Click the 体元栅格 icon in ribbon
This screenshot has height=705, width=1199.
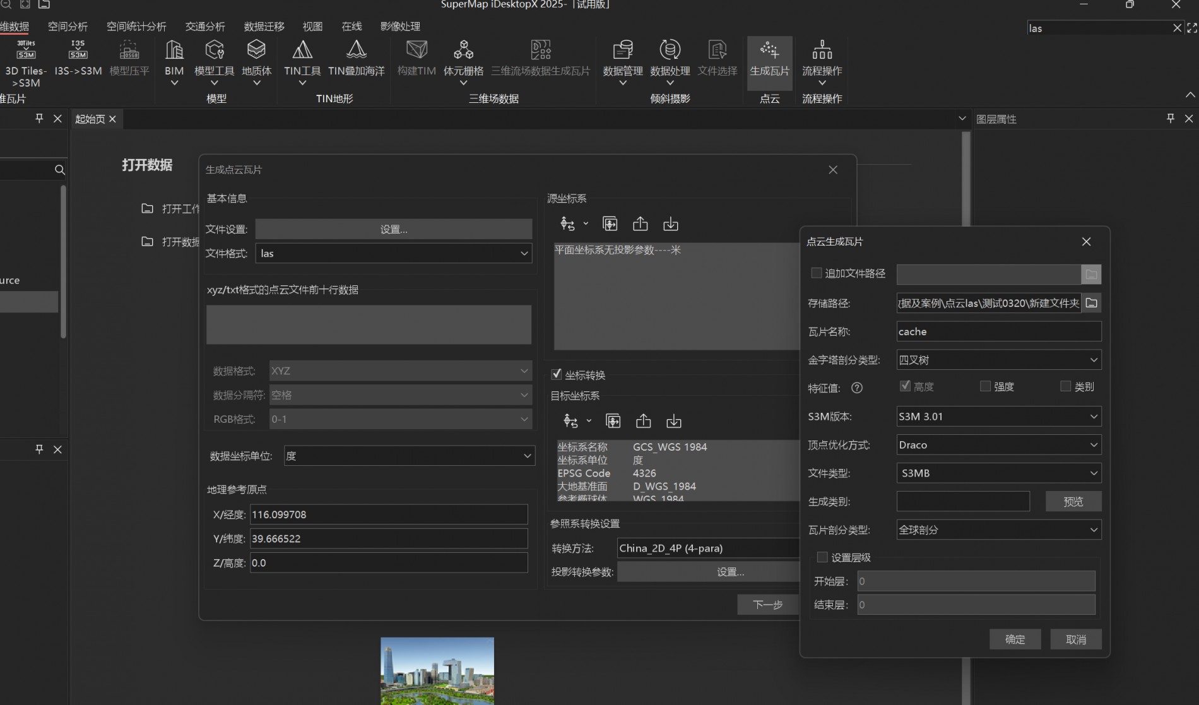463,50
